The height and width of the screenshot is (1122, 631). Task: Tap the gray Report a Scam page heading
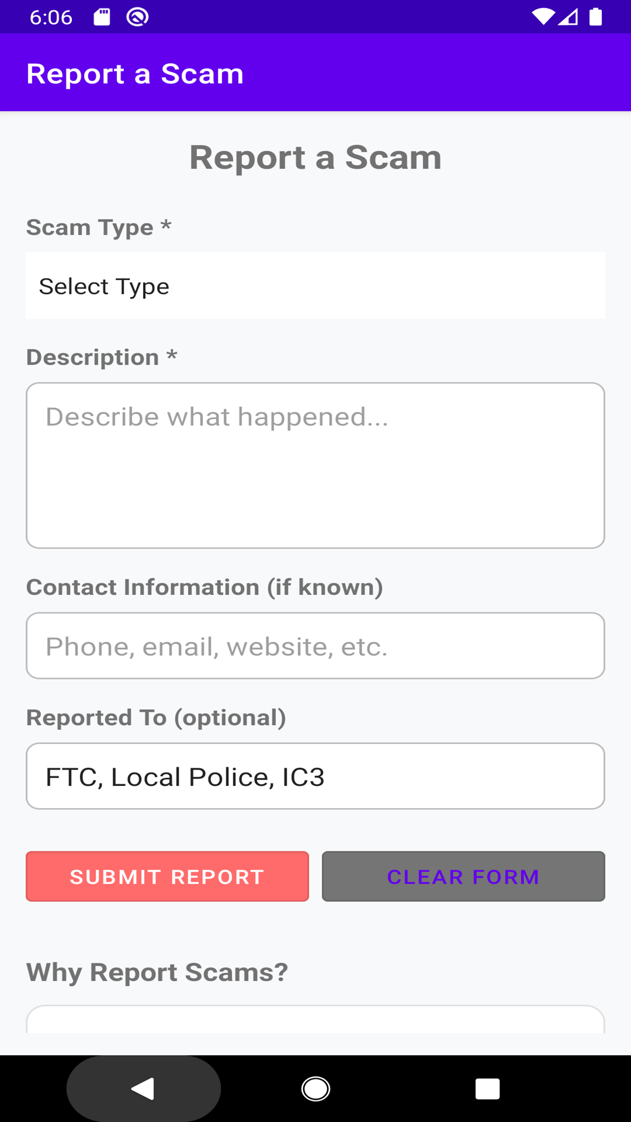pyautogui.click(x=315, y=157)
